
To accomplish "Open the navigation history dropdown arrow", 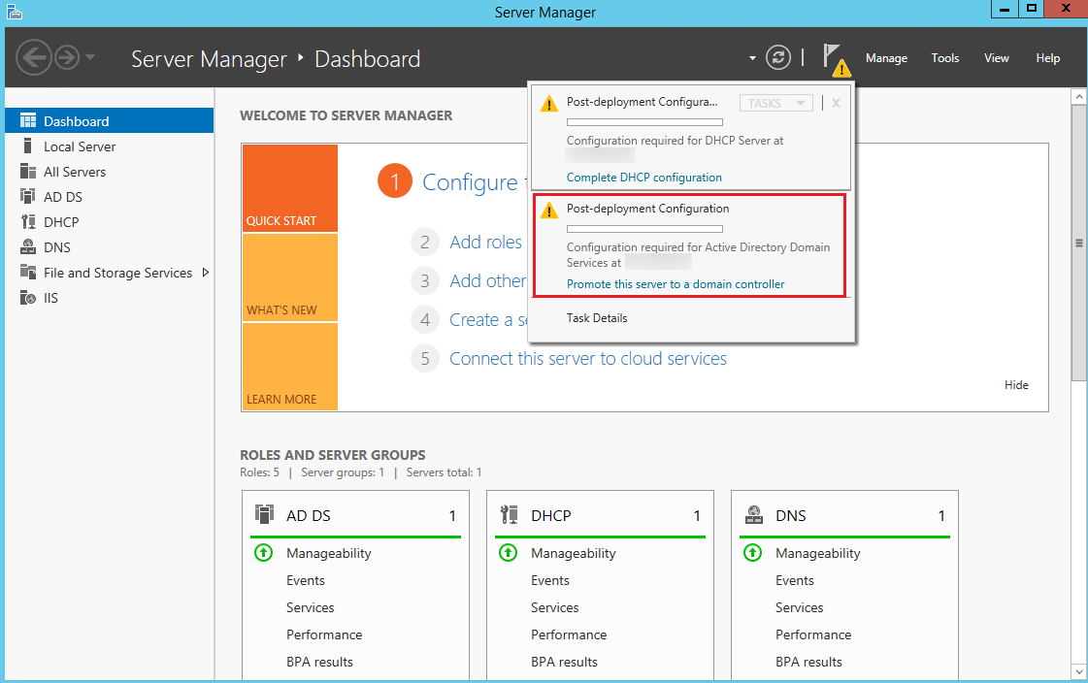I will click(90, 57).
